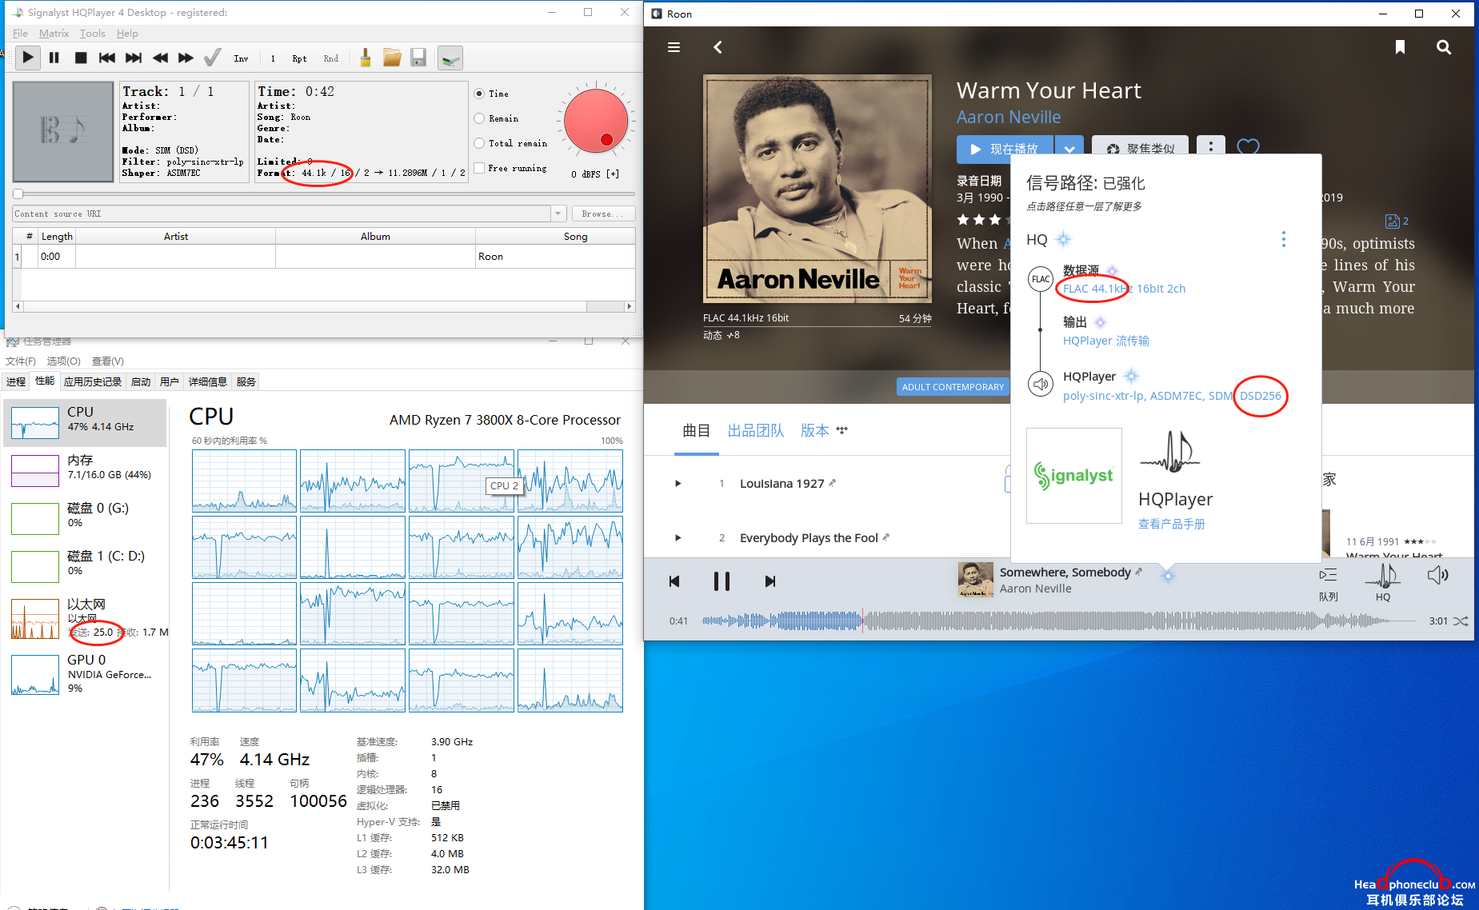Adjust the red volume knob in HQPlayer

596,120
